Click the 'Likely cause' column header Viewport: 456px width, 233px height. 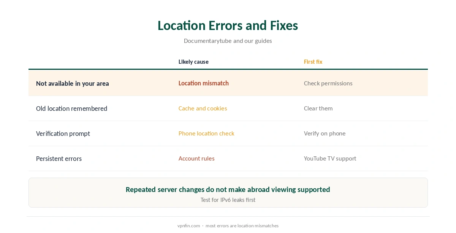[x=193, y=62]
